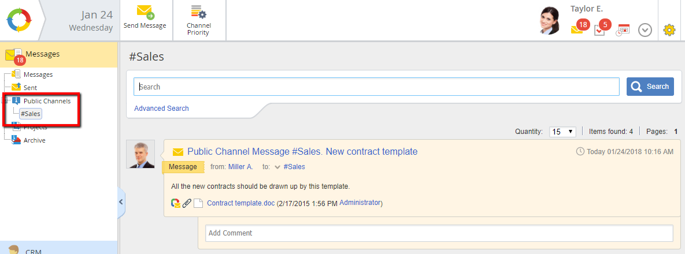Open the Advanced Search link
The width and height of the screenshot is (685, 254).
(161, 109)
